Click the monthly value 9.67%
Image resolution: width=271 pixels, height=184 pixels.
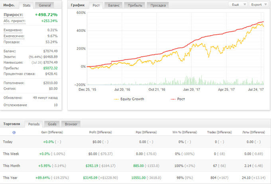point(52,36)
